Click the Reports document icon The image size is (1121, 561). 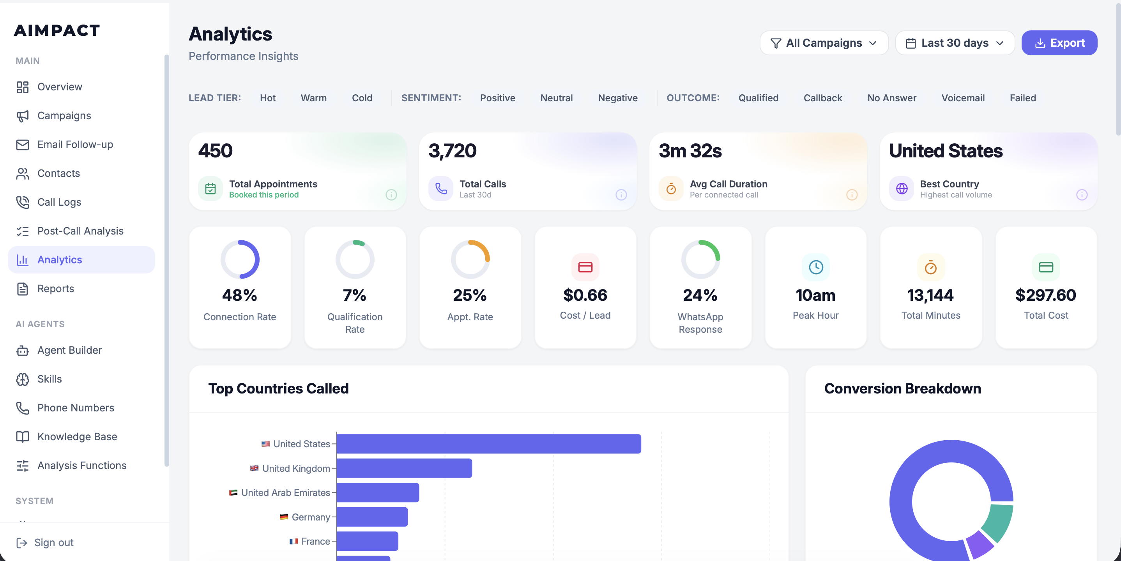point(23,289)
